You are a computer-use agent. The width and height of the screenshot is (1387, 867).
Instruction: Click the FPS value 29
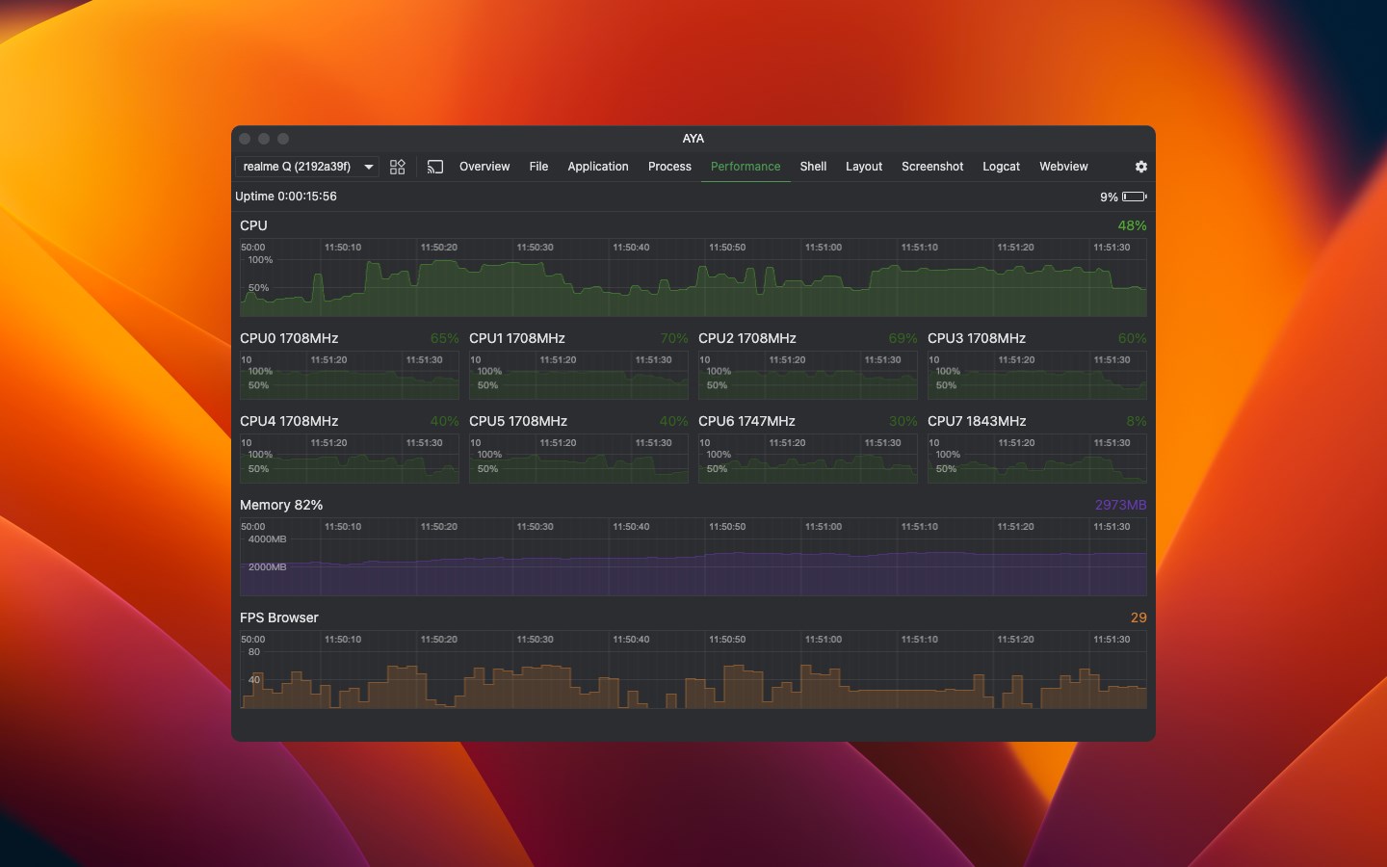point(1138,617)
